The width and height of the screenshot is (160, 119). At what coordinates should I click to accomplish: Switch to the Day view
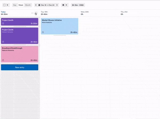[15, 5]
